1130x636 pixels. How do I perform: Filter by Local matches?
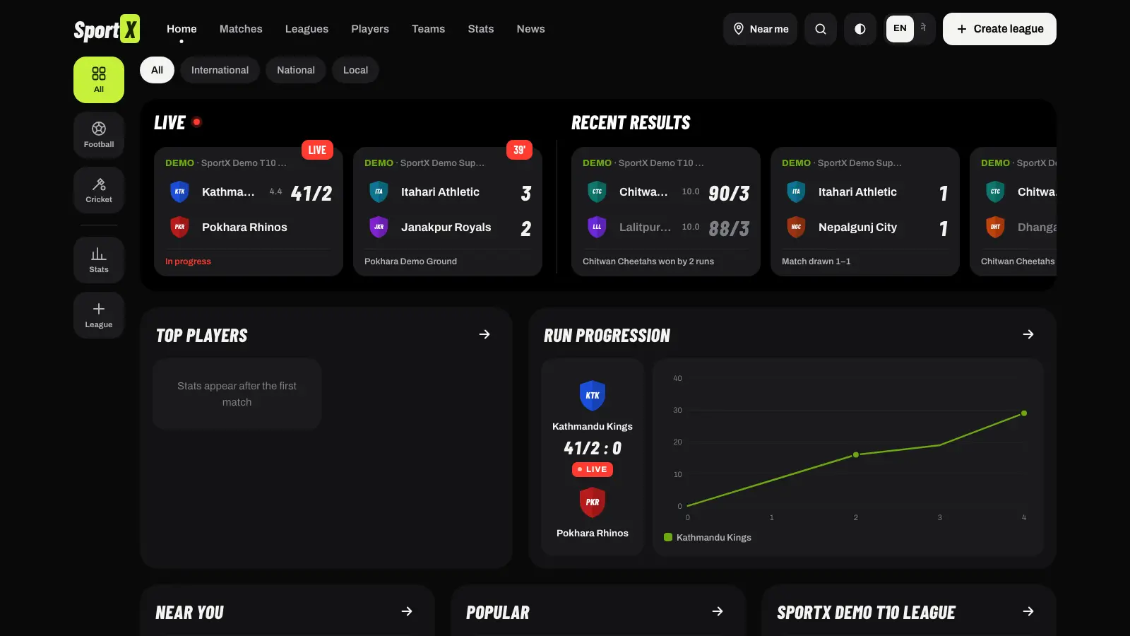click(x=355, y=70)
